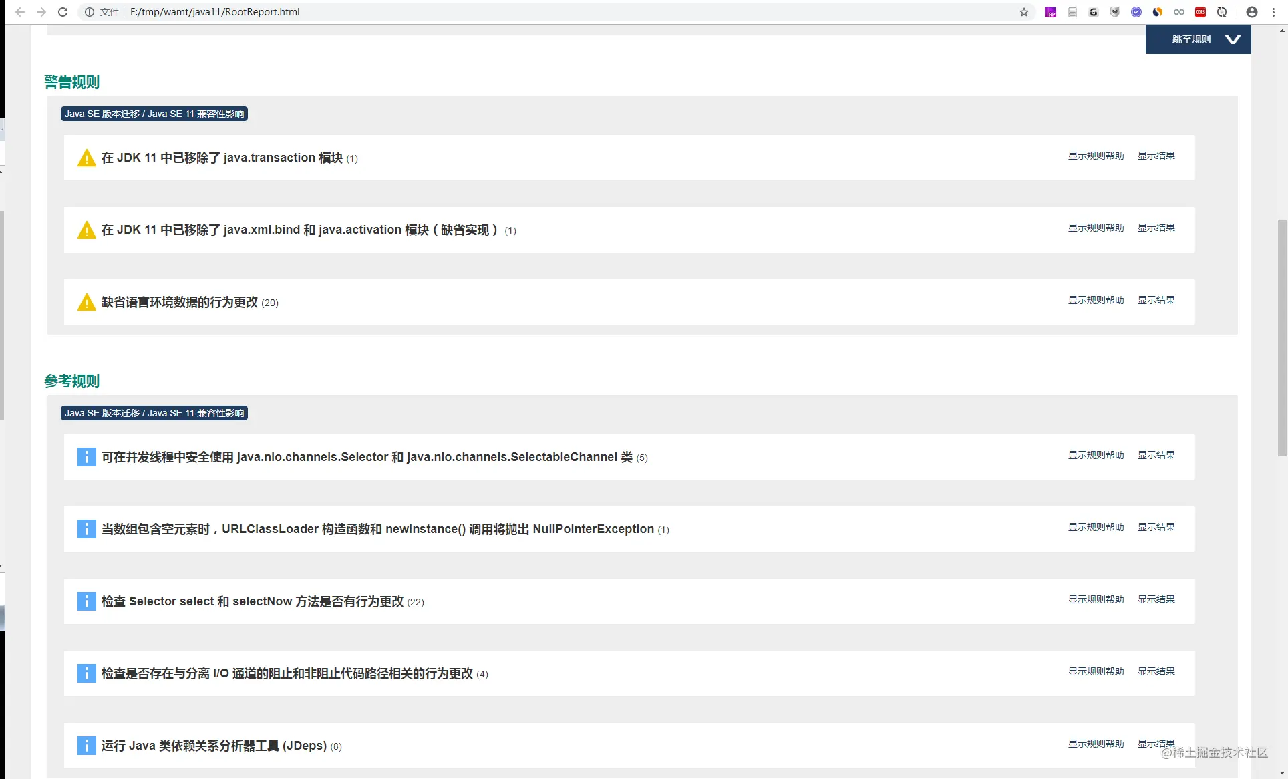The width and height of the screenshot is (1288, 779).
Task: Show rule help for Selector select rule
Action: point(1096,599)
